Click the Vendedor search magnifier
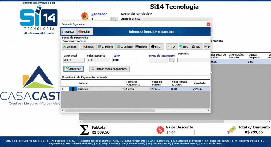271x147 pixels. [x=114, y=19]
